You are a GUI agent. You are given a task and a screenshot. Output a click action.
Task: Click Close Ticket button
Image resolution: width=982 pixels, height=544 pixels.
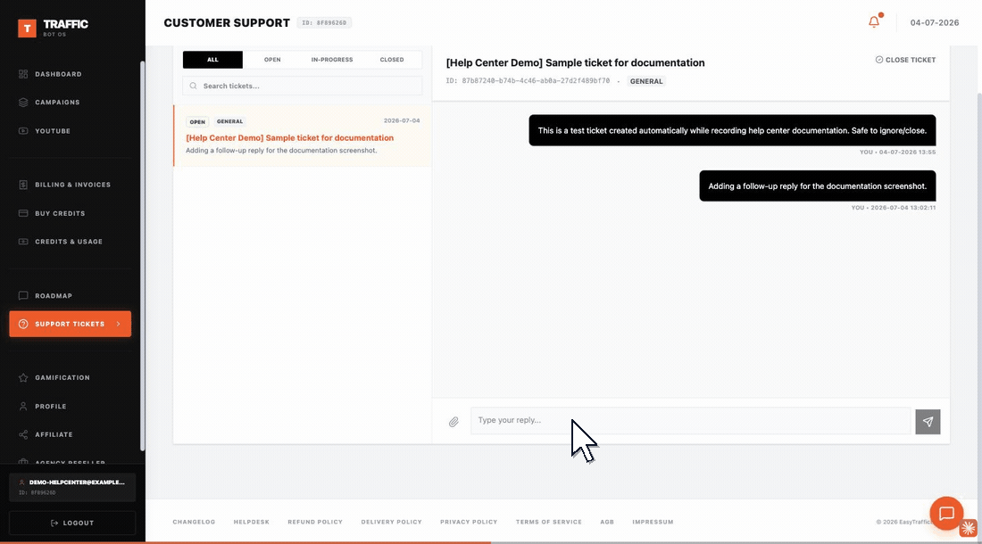click(905, 60)
